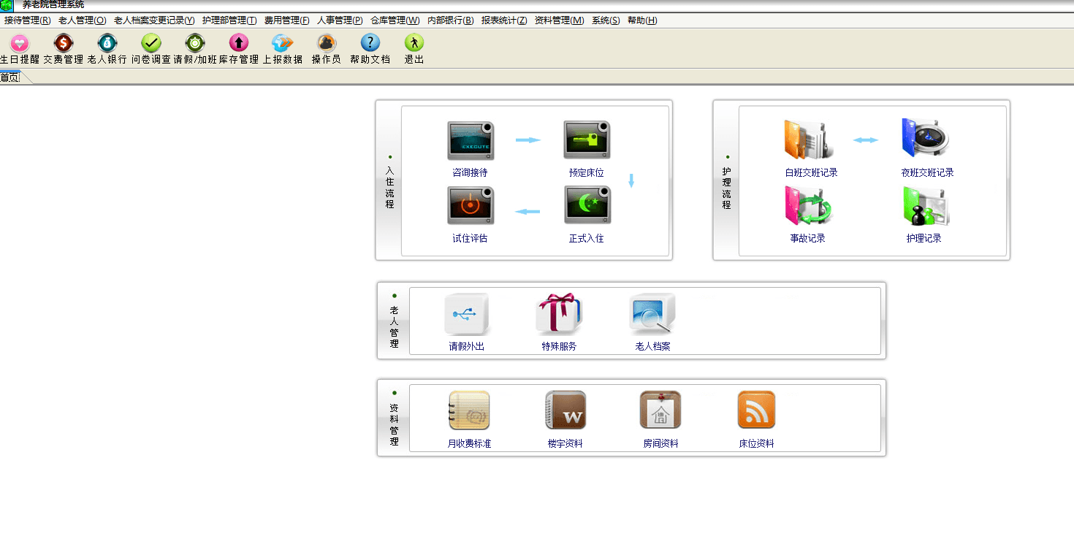Open the 老人管理(O) menu
This screenshot has width=1074, height=547.
[83, 20]
